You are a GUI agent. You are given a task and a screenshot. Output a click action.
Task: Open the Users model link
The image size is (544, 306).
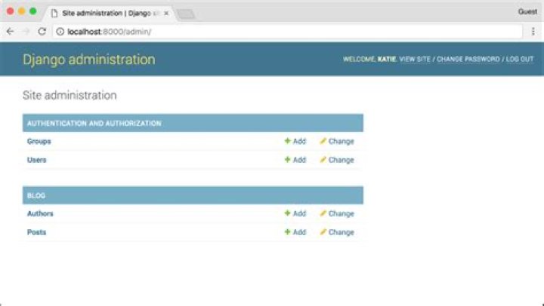(x=36, y=160)
